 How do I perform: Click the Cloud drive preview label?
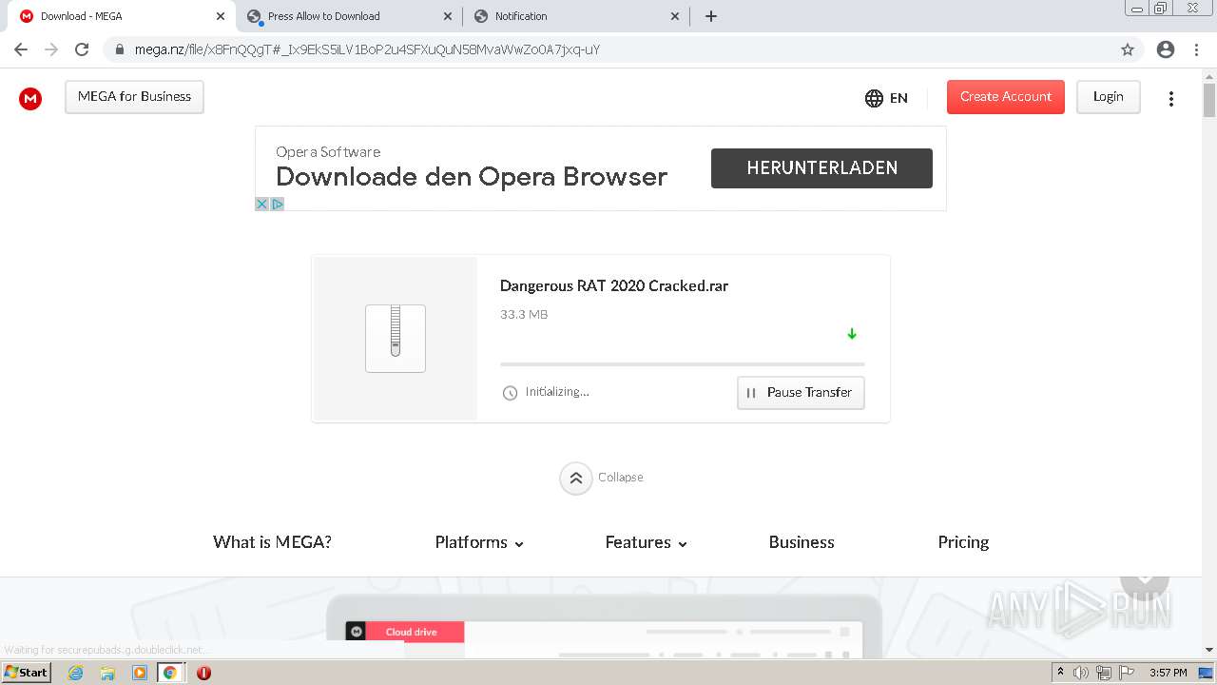[x=411, y=632]
